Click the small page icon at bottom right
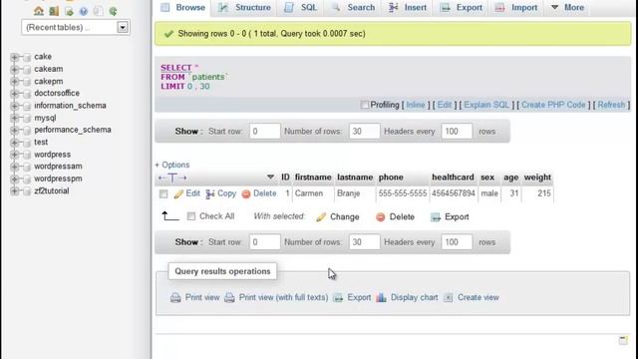The height and width of the screenshot is (359, 638). [623, 340]
